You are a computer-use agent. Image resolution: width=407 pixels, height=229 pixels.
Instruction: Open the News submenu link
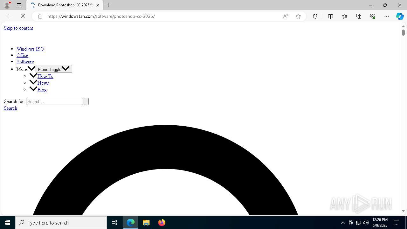pyautogui.click(x=43, y=83)
